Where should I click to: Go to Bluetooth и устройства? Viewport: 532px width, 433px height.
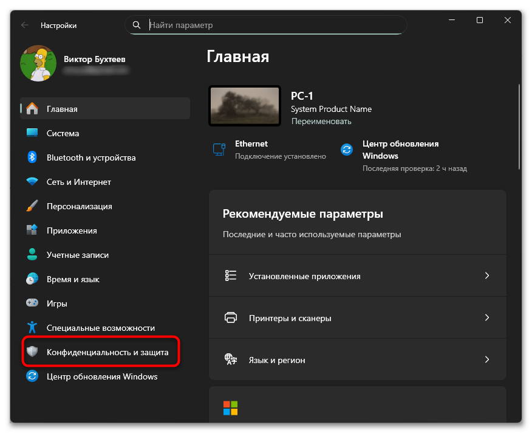tap(105, 158)
